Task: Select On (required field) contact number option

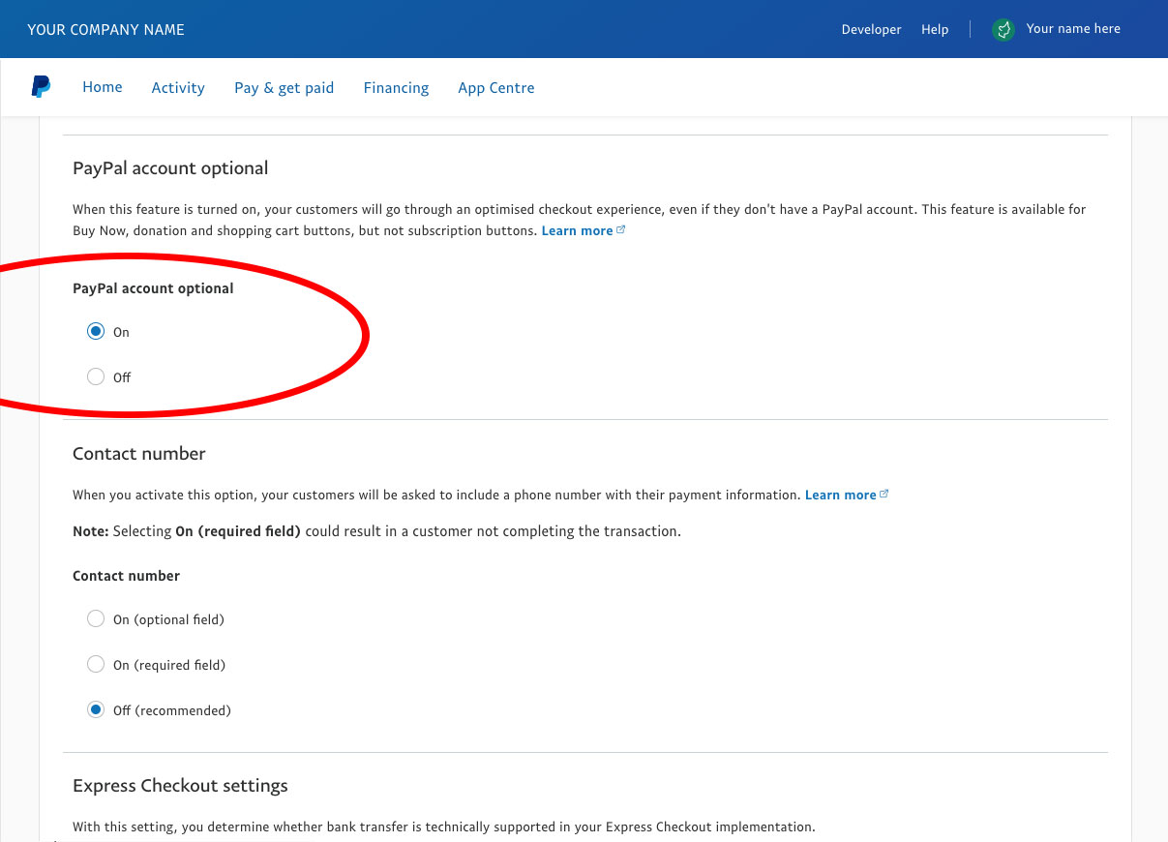Action: (96, 665)
